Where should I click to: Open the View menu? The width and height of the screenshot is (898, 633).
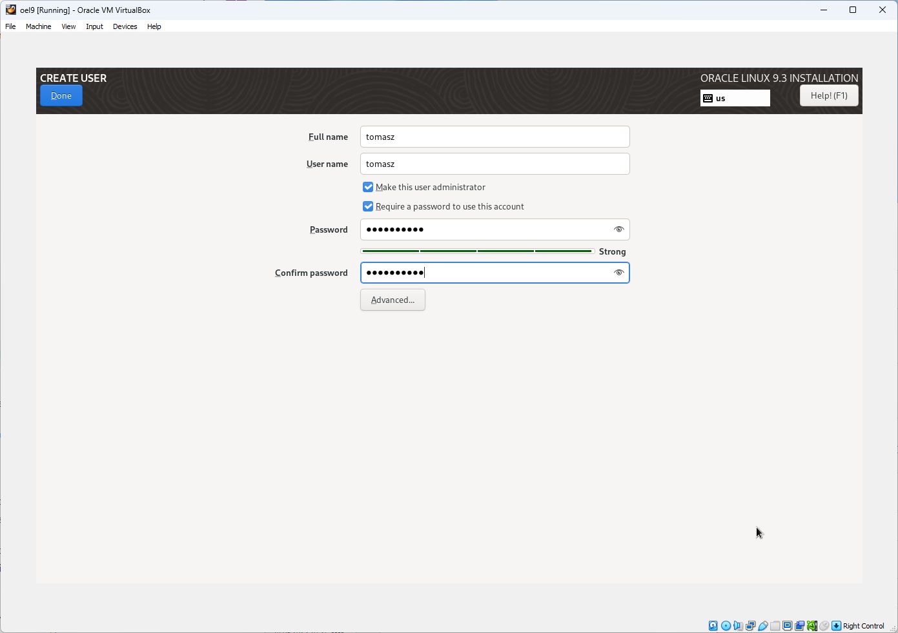(68, 26)
